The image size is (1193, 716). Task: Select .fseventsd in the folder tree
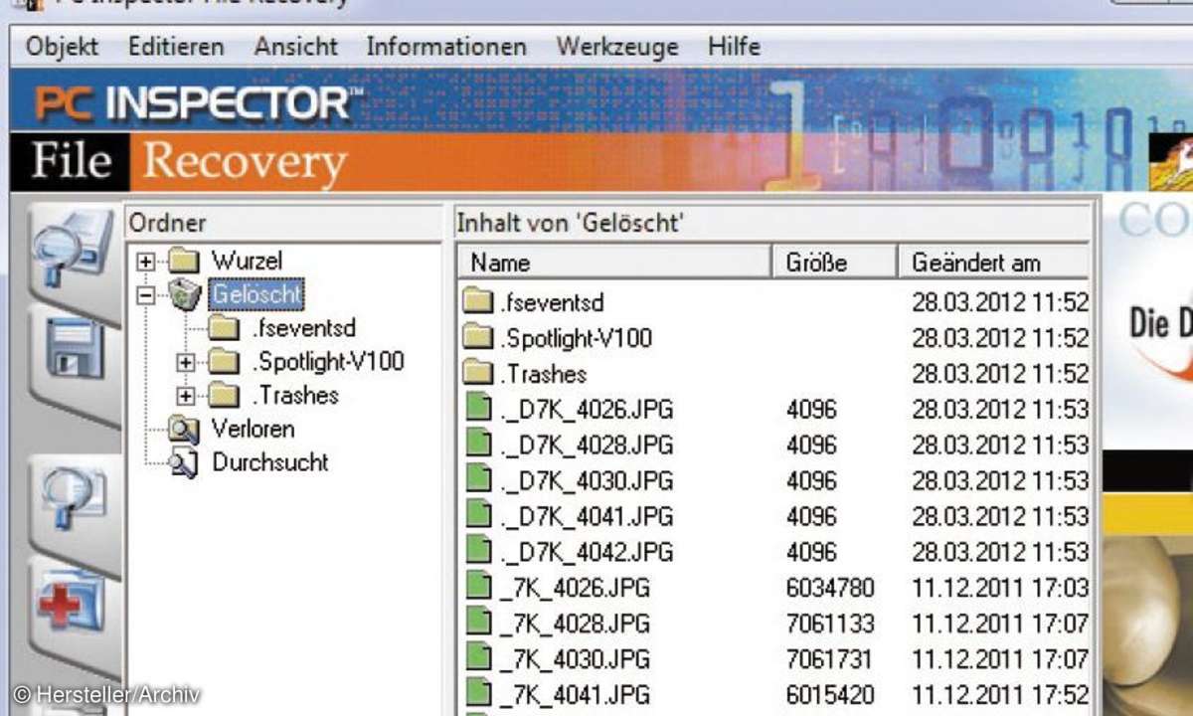coord(303,328)
